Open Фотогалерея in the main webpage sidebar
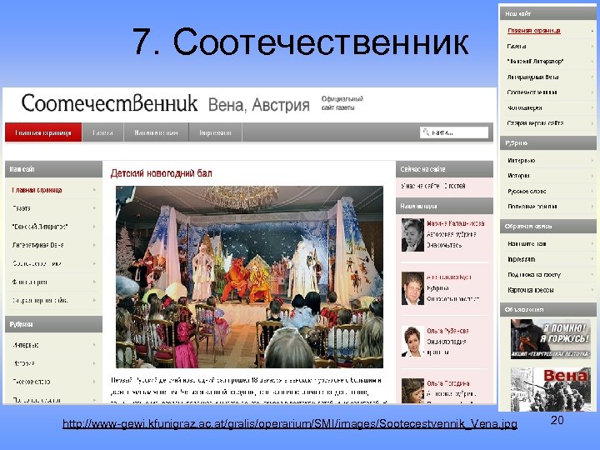Screen dimensions: 600x450 30,282
